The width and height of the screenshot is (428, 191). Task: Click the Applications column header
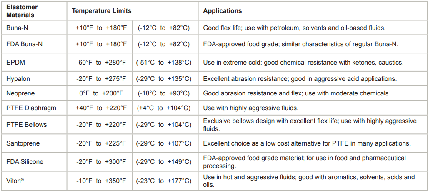point(223,11)
